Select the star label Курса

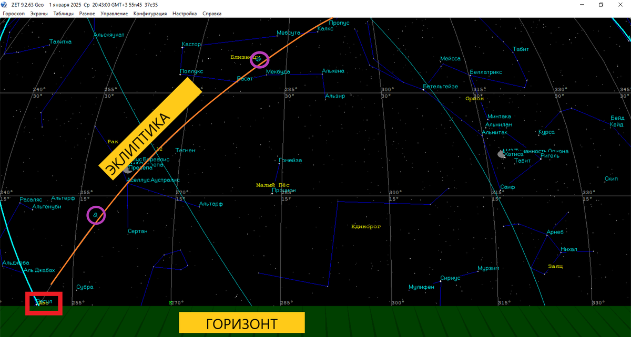click(546, 132)
